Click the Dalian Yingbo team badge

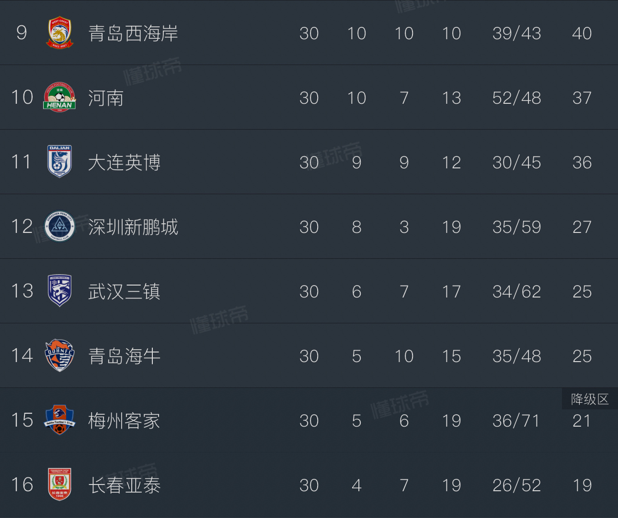60,162
